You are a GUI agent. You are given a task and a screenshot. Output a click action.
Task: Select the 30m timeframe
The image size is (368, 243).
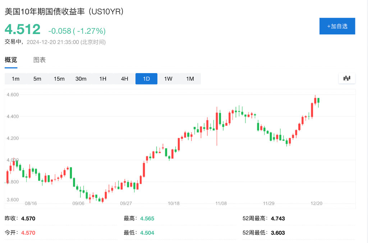(x=80, y=78)
